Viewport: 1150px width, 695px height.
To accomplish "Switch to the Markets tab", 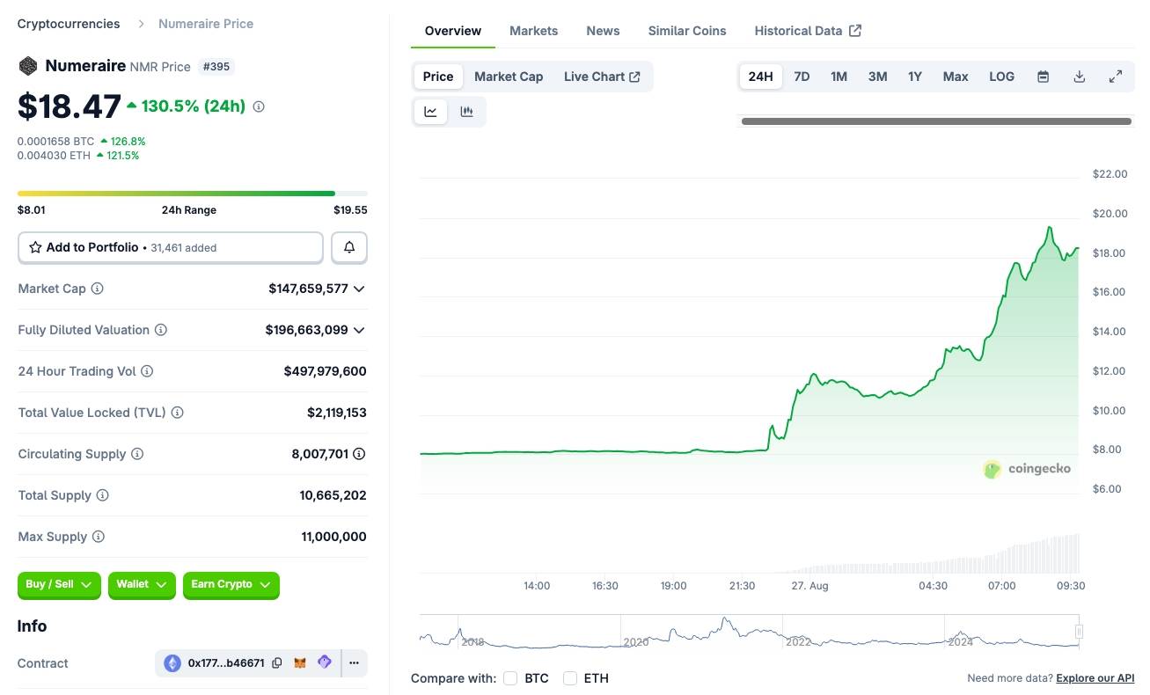I will tap(534, 31).
